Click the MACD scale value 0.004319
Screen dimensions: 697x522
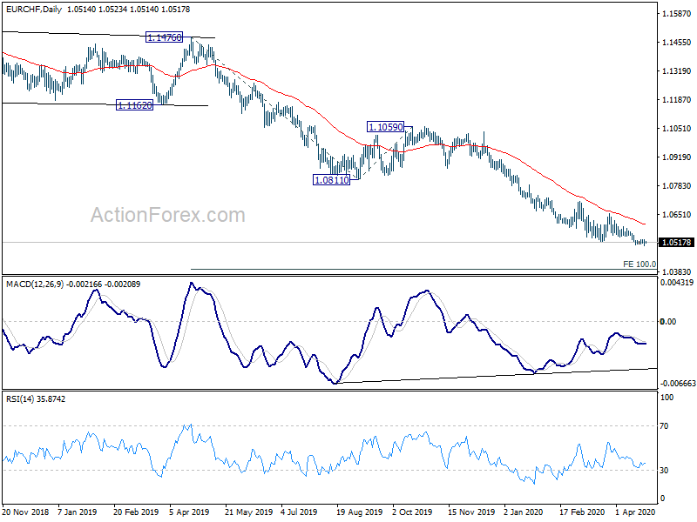677,283
